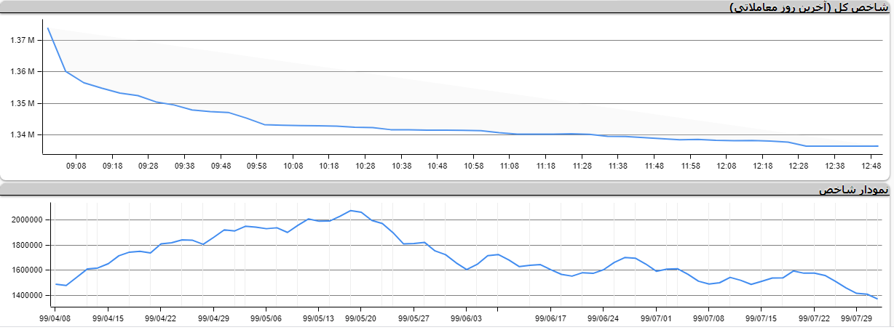Click the 99/04/08 date label

[55, 318]
